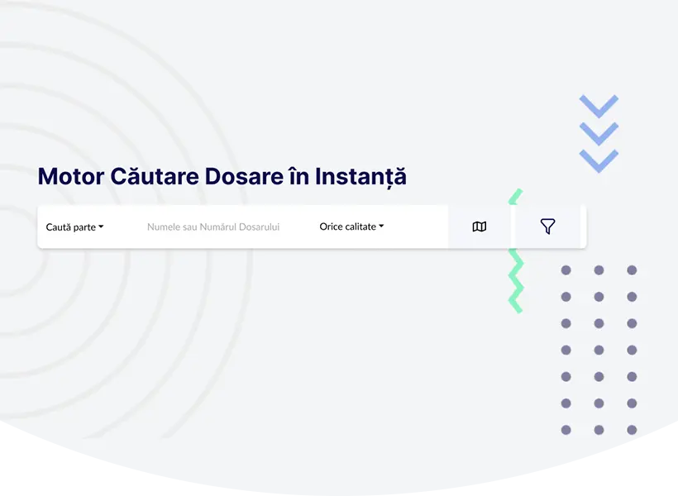678x496 pixels.
Task: Focus the "Numele sau Numărul Dosarului" search field
Action: pyautogui.click(x=213, y=227)
